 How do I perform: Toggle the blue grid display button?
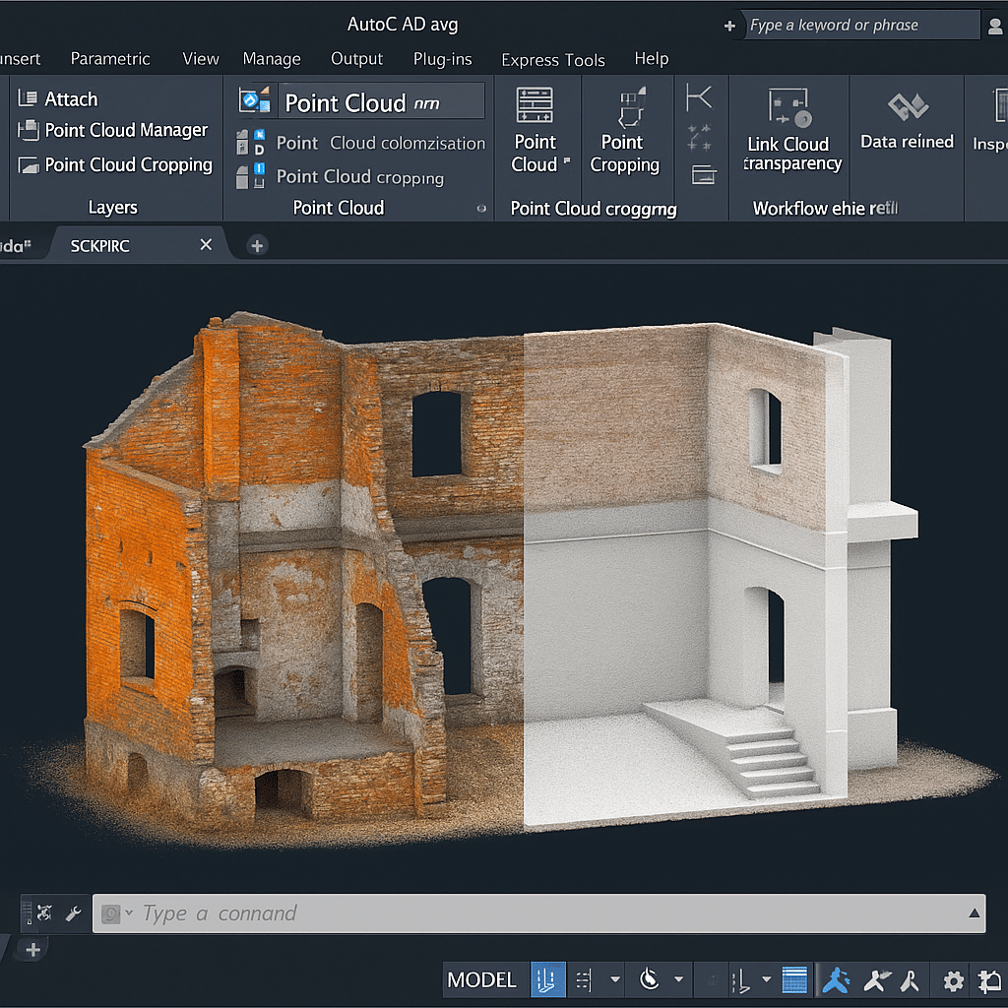[x=794, y=979]
